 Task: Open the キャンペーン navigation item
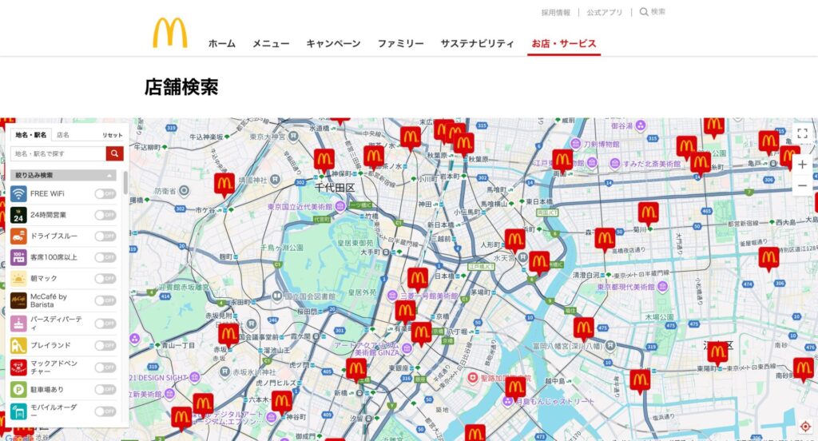333,44
